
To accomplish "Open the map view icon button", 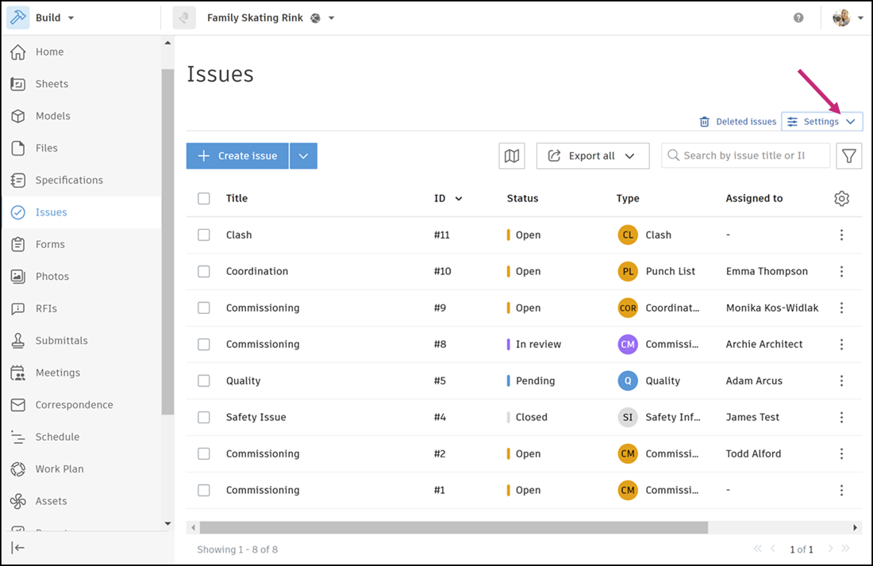I will point(512,155).
